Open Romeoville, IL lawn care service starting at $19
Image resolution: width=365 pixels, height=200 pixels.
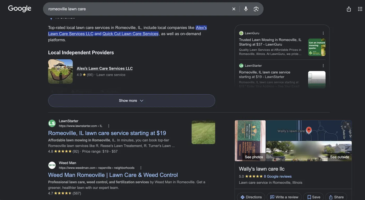107,133
